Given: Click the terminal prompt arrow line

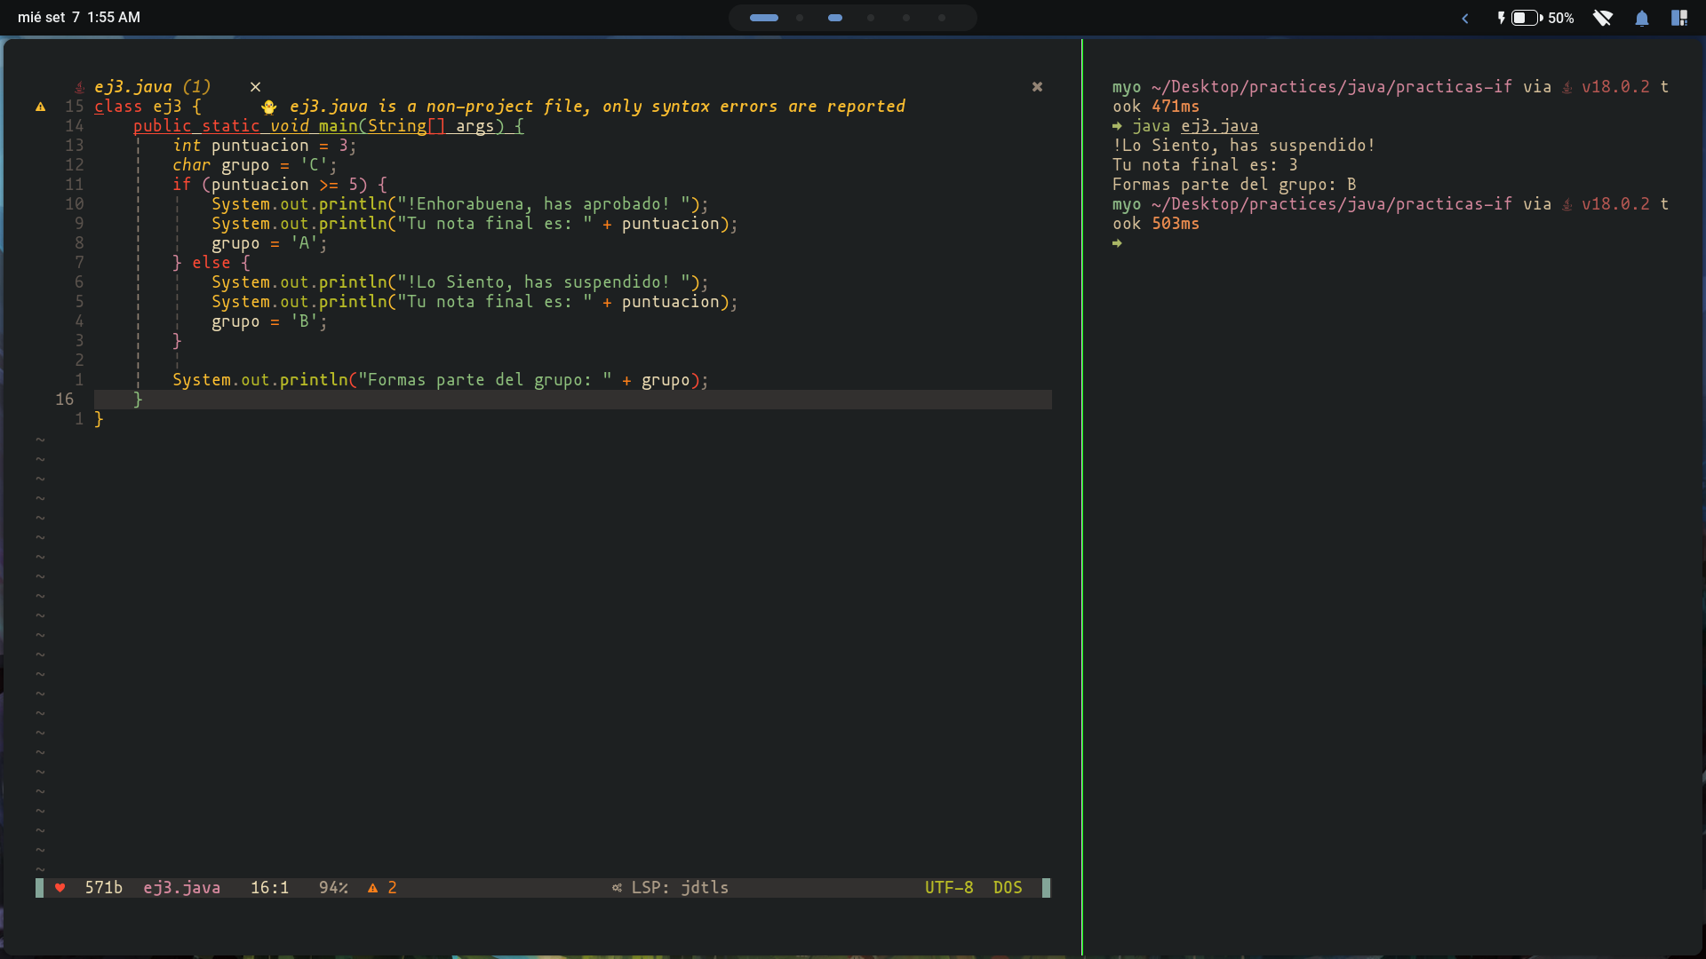Looking at the screenshot, I should pos(1118,243).
